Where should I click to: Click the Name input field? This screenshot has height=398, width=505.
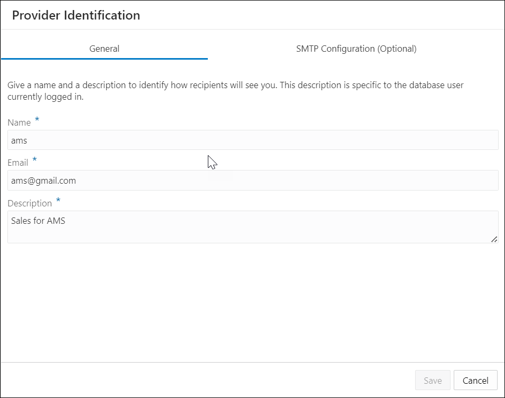[x=253, y=140]
